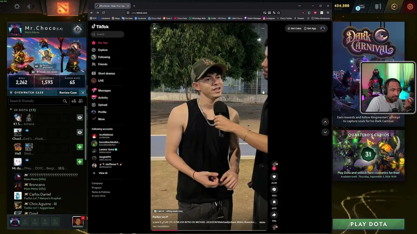Expand the Program footer section
The width and height of the screenshot is (417, 234).
click(96, 188)
